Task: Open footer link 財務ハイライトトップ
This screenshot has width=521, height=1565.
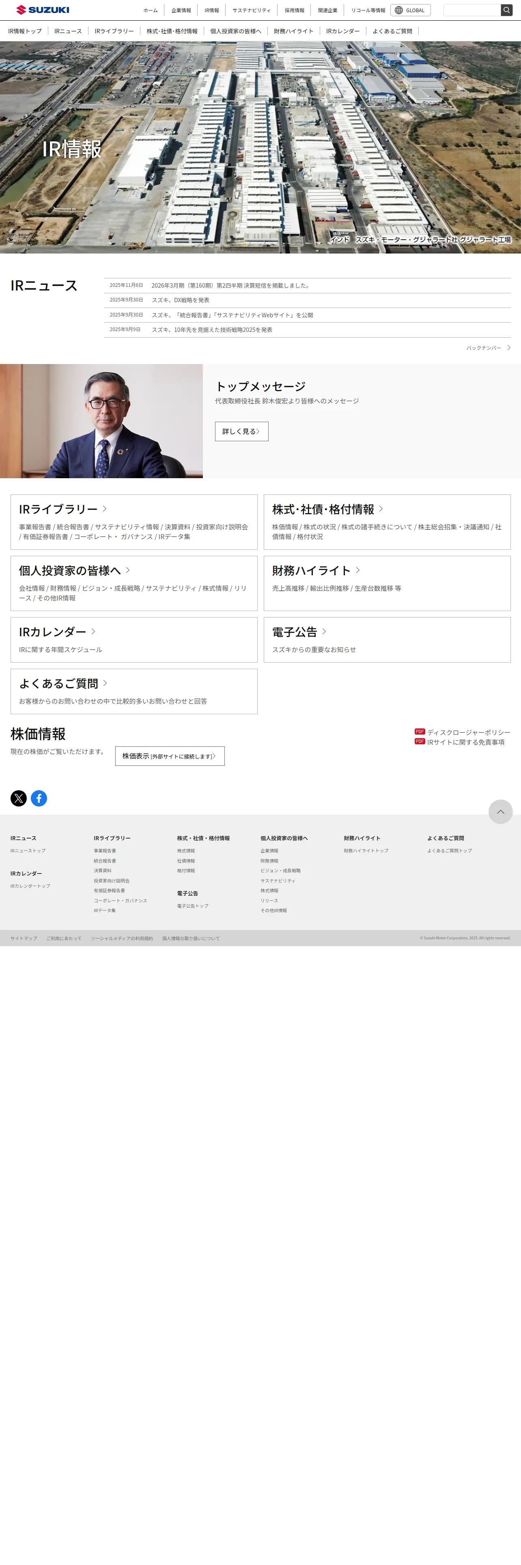Action: click(x=366, y=850)
